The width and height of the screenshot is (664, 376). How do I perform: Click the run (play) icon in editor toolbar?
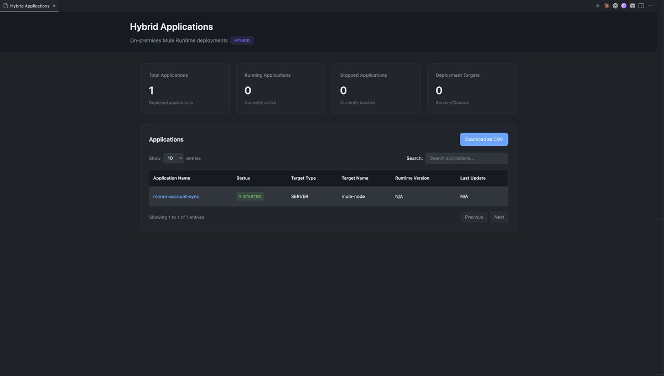tap(598, 6)
